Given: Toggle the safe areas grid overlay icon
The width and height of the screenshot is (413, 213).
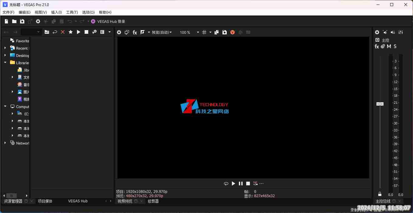Looking at the screenshot, I should pyautogui.click(x=205, y=32).
